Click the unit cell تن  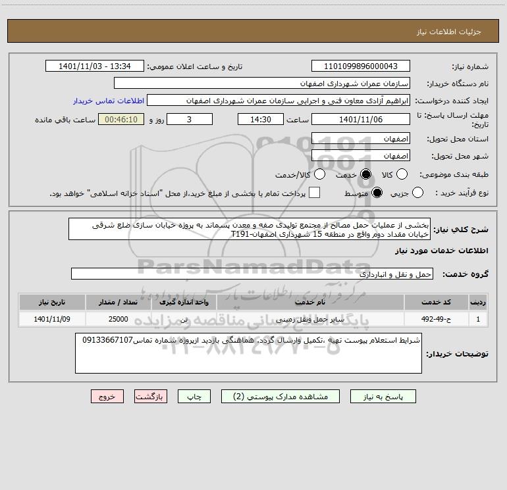184,319
